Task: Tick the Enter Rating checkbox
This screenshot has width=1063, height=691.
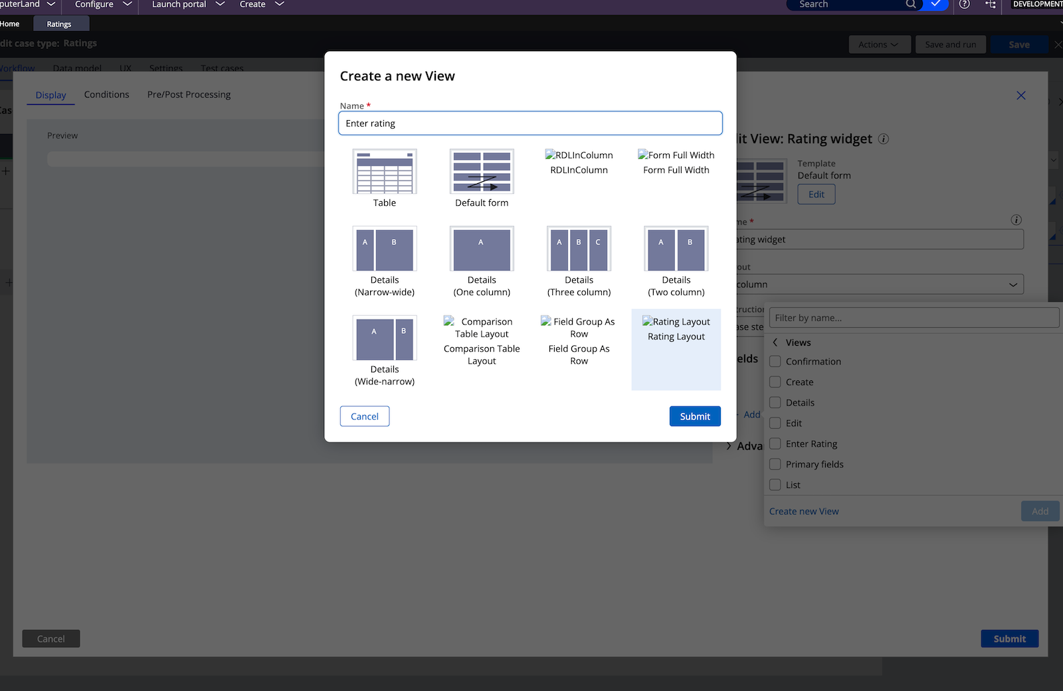Action: (x=775, y=443)
